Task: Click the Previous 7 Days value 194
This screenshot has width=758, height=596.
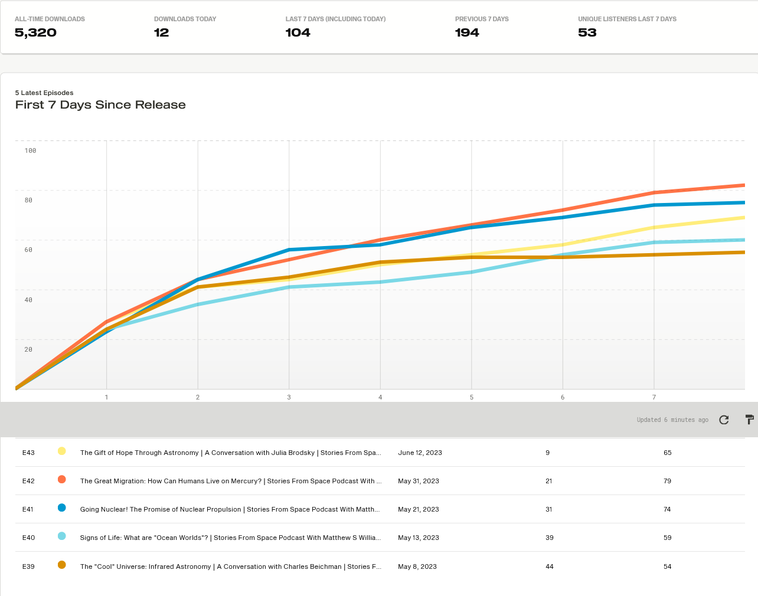Action: (x=467, y=33)
